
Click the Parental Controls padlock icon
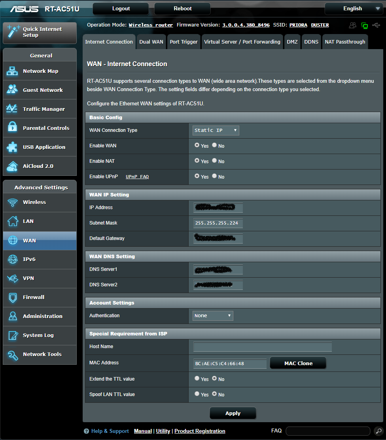click(x=12, y=127)
